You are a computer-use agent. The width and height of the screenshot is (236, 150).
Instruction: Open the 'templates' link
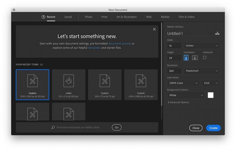94,48
